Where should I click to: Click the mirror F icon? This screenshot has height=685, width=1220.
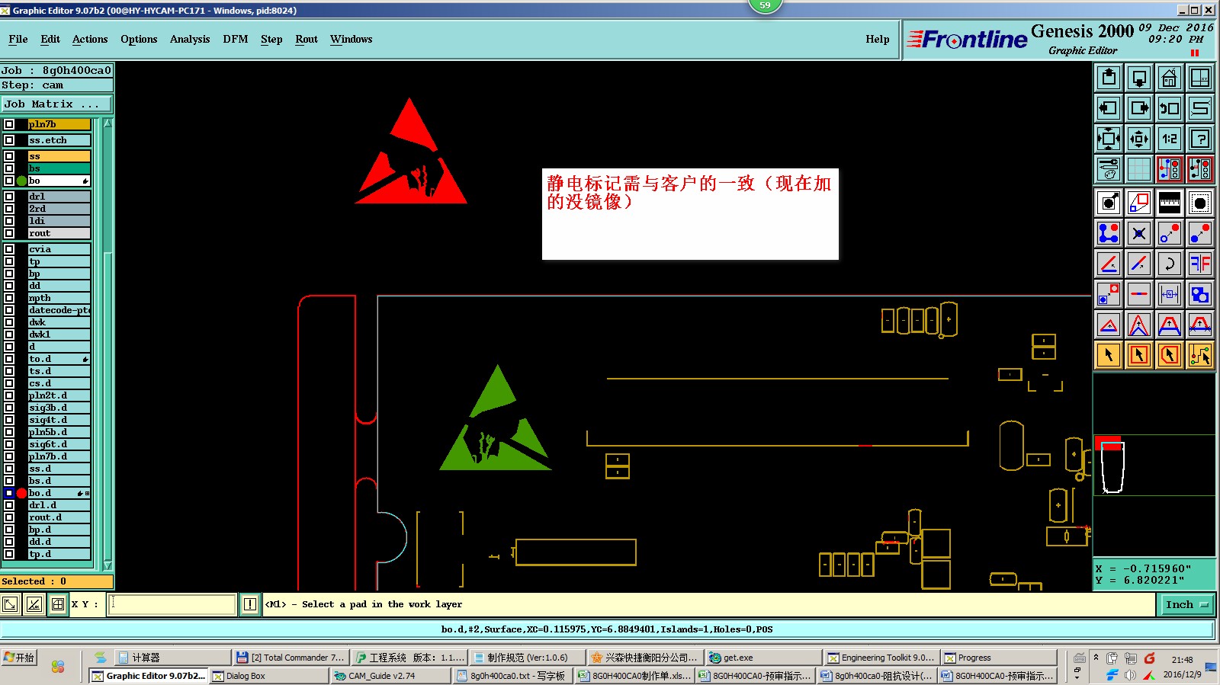point(1200,264)
